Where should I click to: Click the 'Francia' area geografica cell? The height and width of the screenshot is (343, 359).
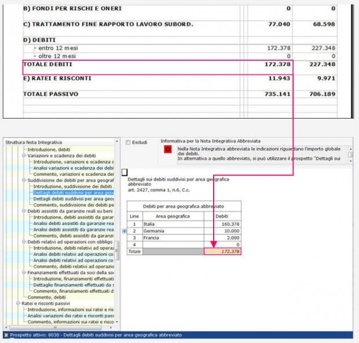tap(173, 238)
